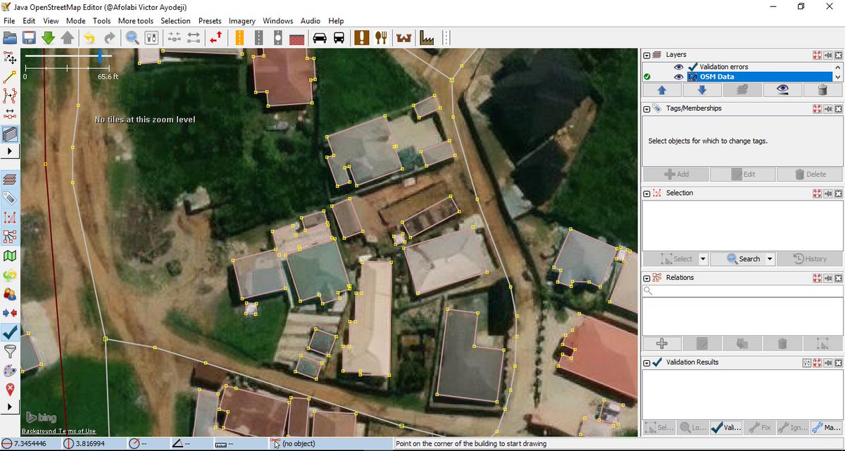The width and height of the screenshot is (845, 451).
Task: Collapse the Relations panel
Action: pyautogui.click(x=646, y=277)
